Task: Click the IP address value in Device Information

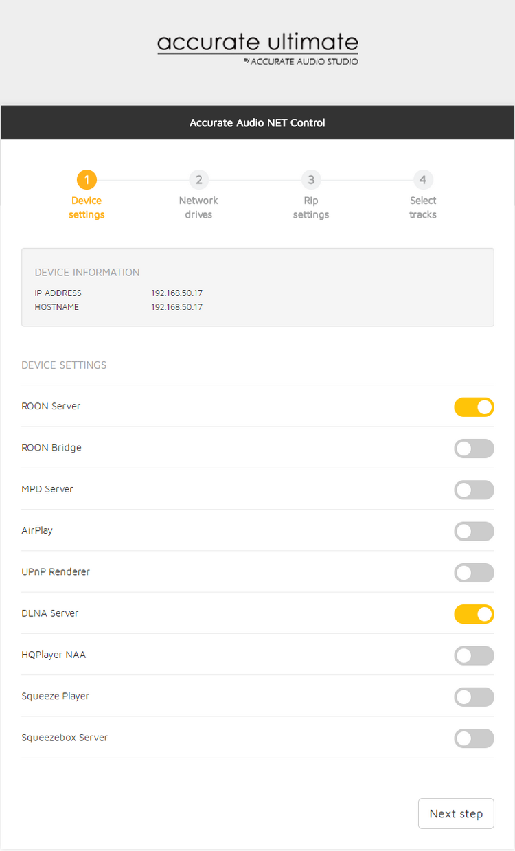Action: tap(176, 293)
